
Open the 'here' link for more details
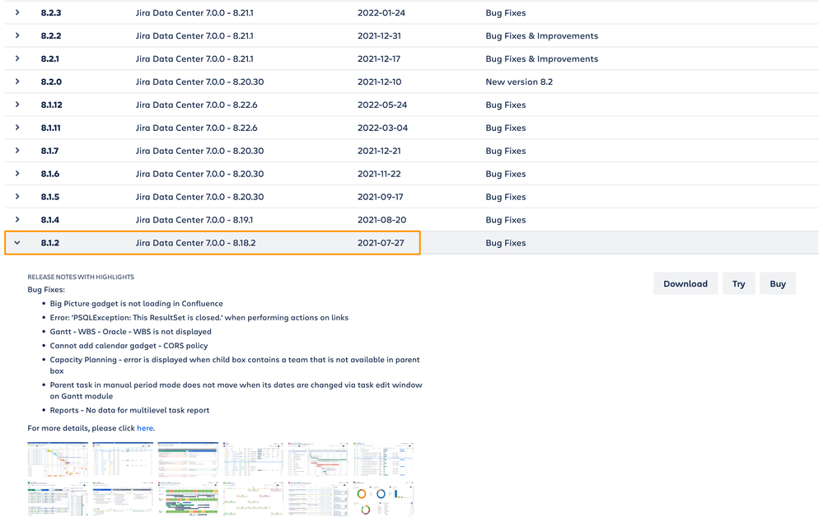[145, 427]
